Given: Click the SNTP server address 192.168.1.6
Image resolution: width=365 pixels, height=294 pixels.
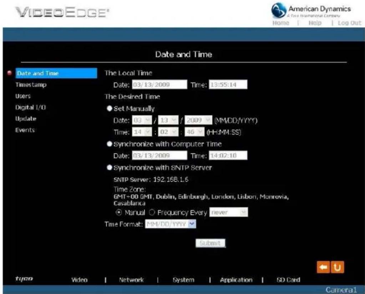Looking at the screenshot, I should (171, 179).
